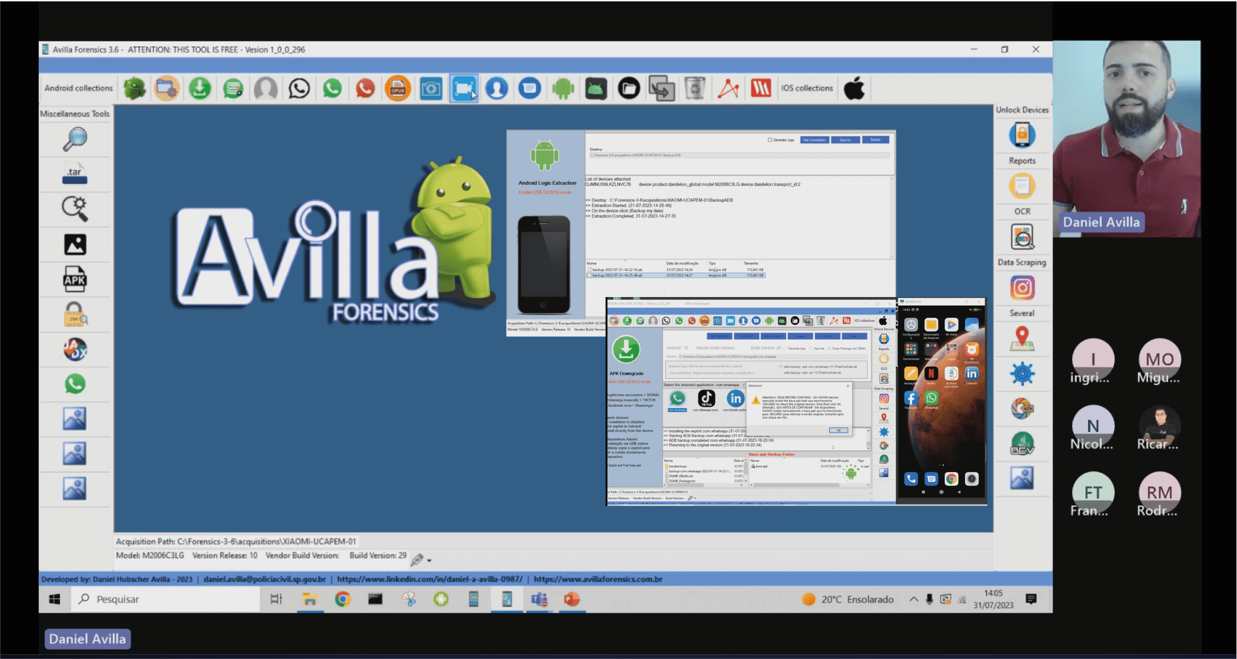Click the magnifier-with-gear search tool
This screenshot has width=1237, height=659.
(x=75, y=209)
